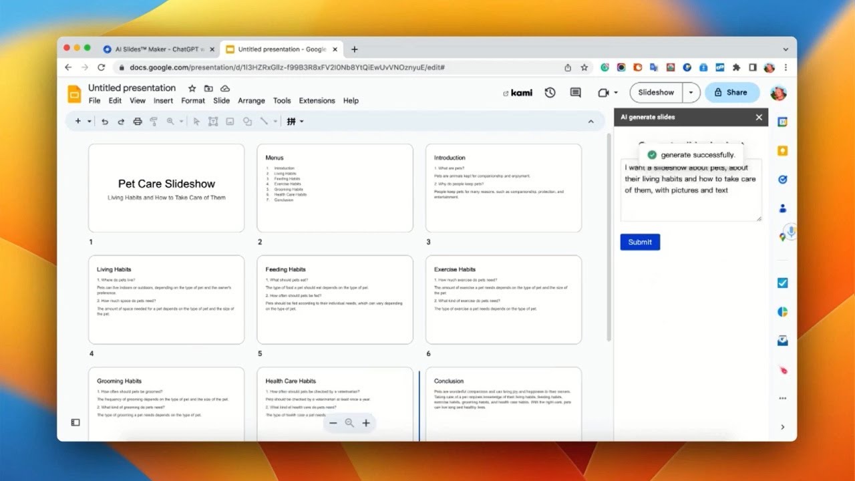Screen dimensions: 855x481
Task: Click the Paint format icon
Action: [x=154, y=121]
